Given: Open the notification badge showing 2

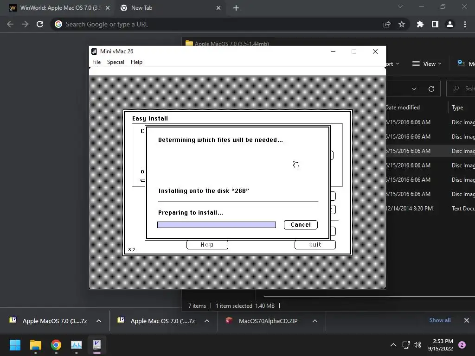Looking at the screenshot, I should point(462,345).
